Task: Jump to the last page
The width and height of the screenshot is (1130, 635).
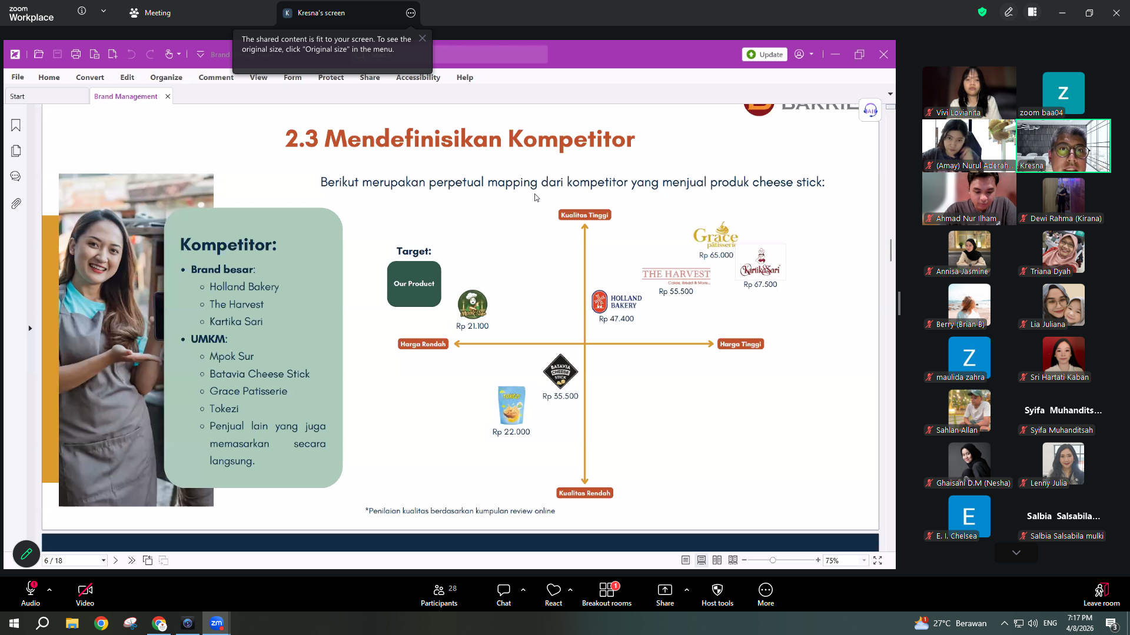Action: (x=131, y=560)
